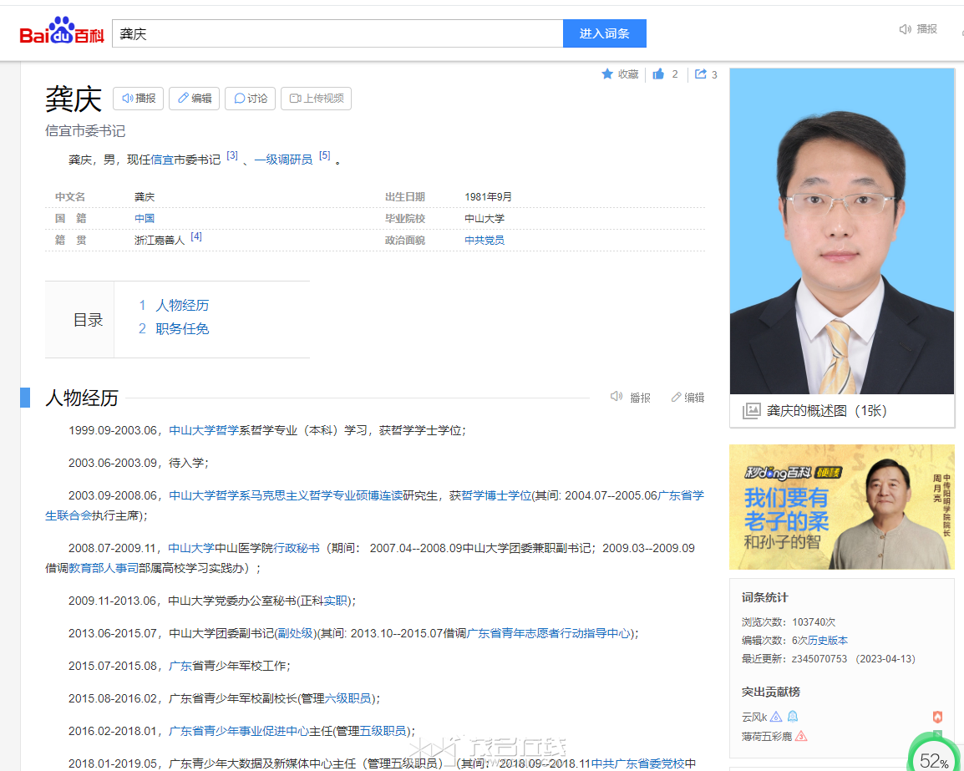Jump to 职务任免 in the table of contents
Viewport: 964px width, 771px height.
point(182,329)
